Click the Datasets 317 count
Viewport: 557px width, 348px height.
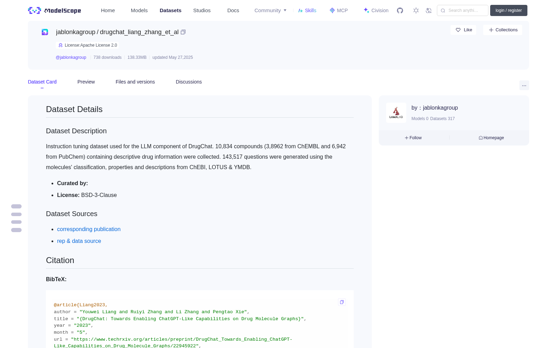(x=442, y=119)
